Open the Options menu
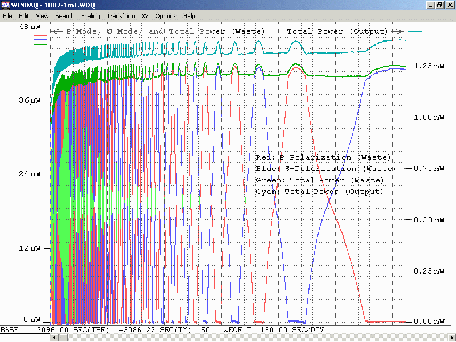 tap(166, 16)
